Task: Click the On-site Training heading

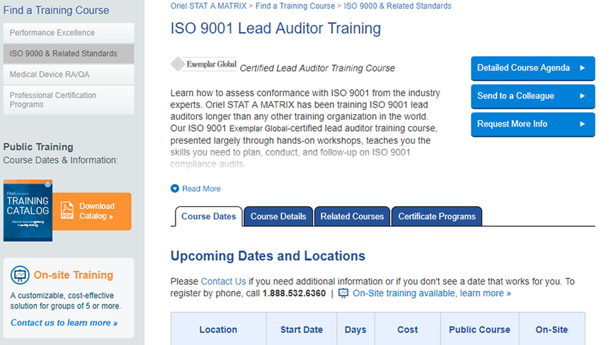Action: click(73, 275)
